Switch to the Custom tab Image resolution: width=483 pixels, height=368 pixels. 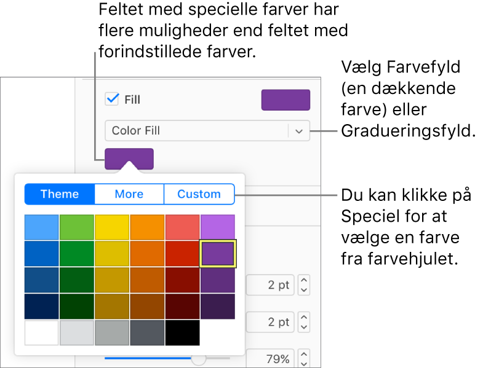click(199, 194)
